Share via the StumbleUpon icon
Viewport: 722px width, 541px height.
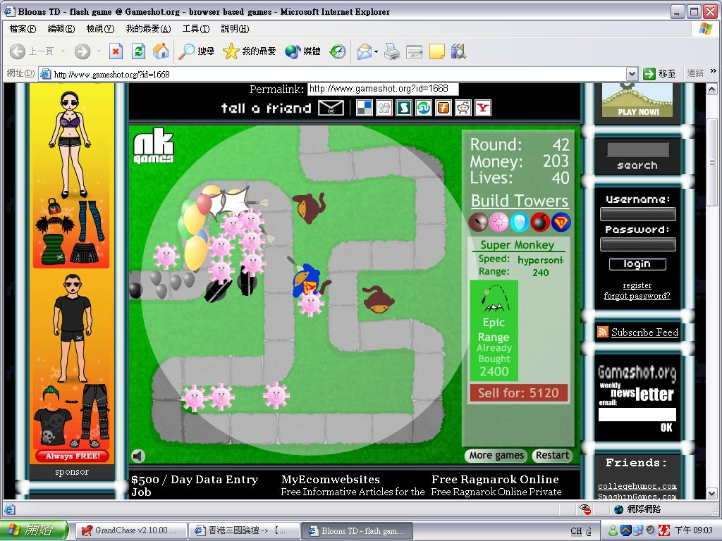click(x=424, y=108)
